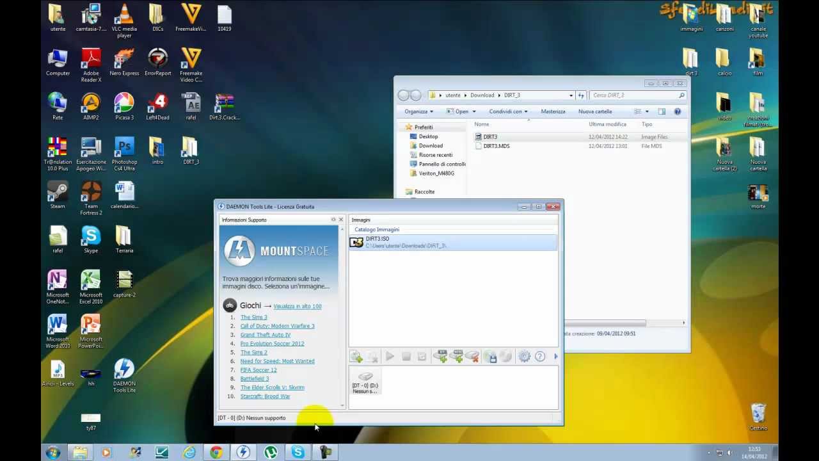Close the Informazioni Supporto panel
The height and width of the screenshot is (461, 819).
pyautogui.click(x=340, y=220)
